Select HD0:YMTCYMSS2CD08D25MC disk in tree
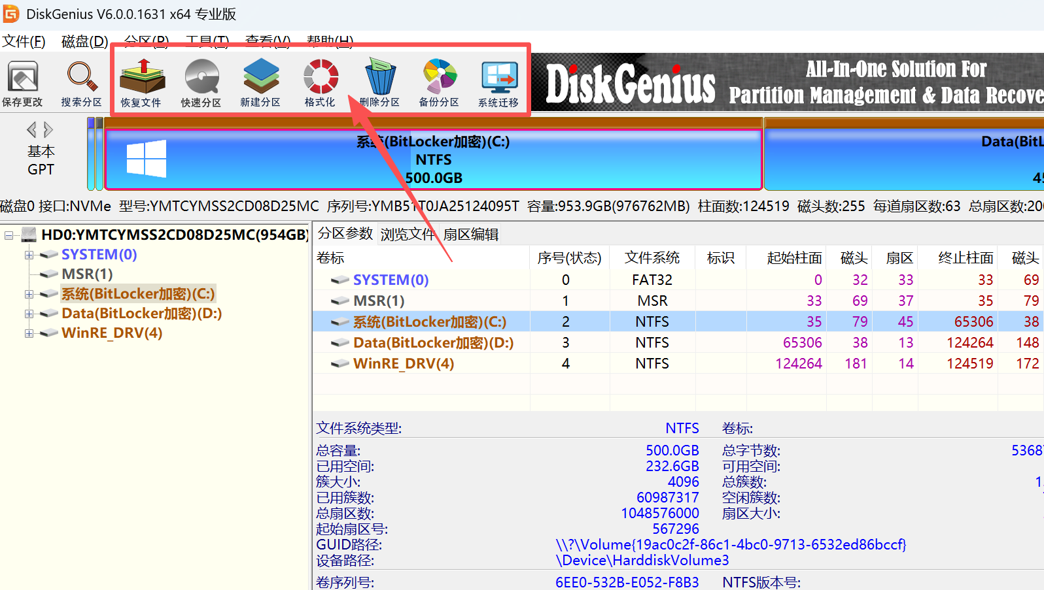The height and width of the screenshot is (590, 1044). pyautogui.click(x=175, y=234)
